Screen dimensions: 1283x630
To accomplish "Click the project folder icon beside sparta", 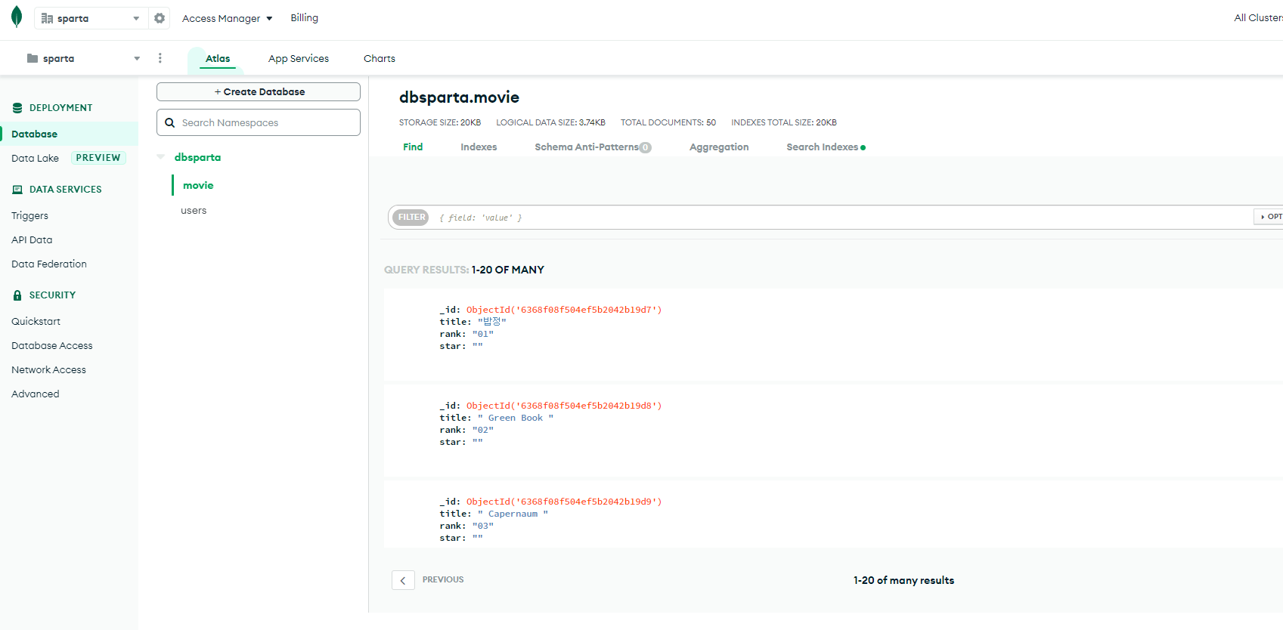I will pos(33,58).
